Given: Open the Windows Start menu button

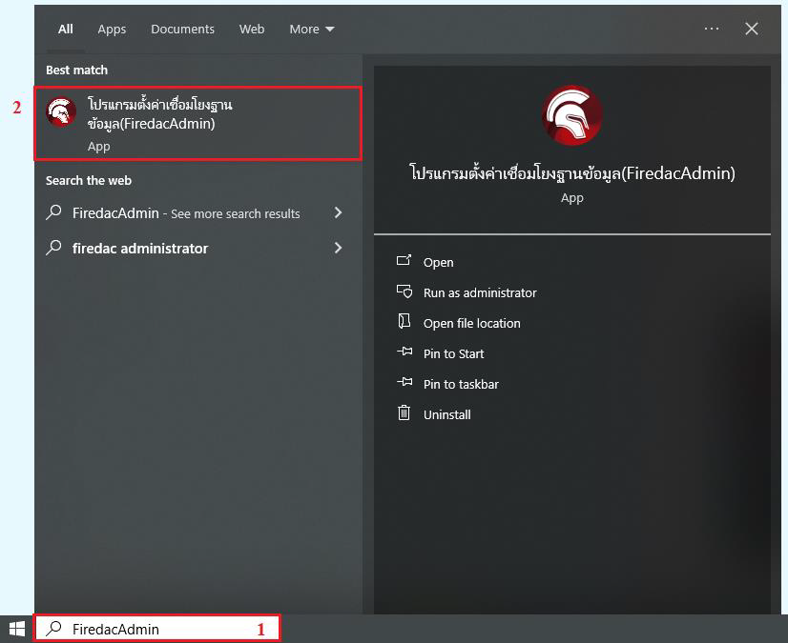Looking at the screenshot, I should point(17,629).
